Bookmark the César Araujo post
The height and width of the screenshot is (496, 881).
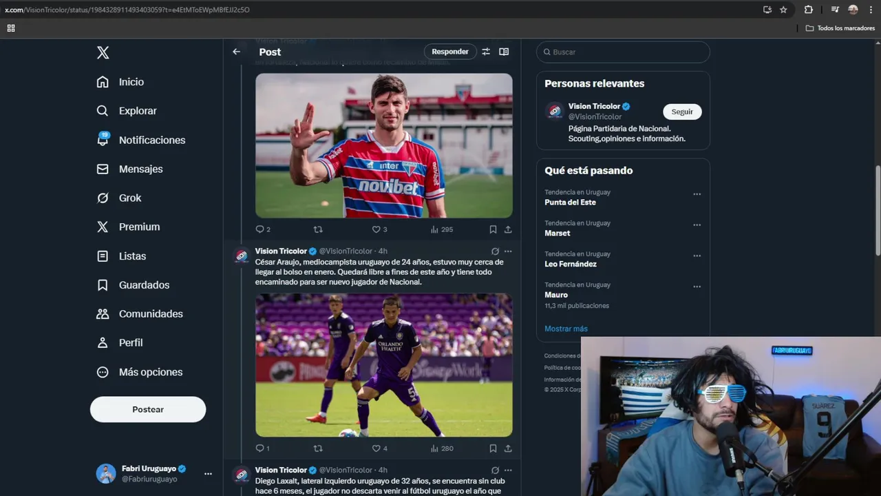click(x=493, y=448)
